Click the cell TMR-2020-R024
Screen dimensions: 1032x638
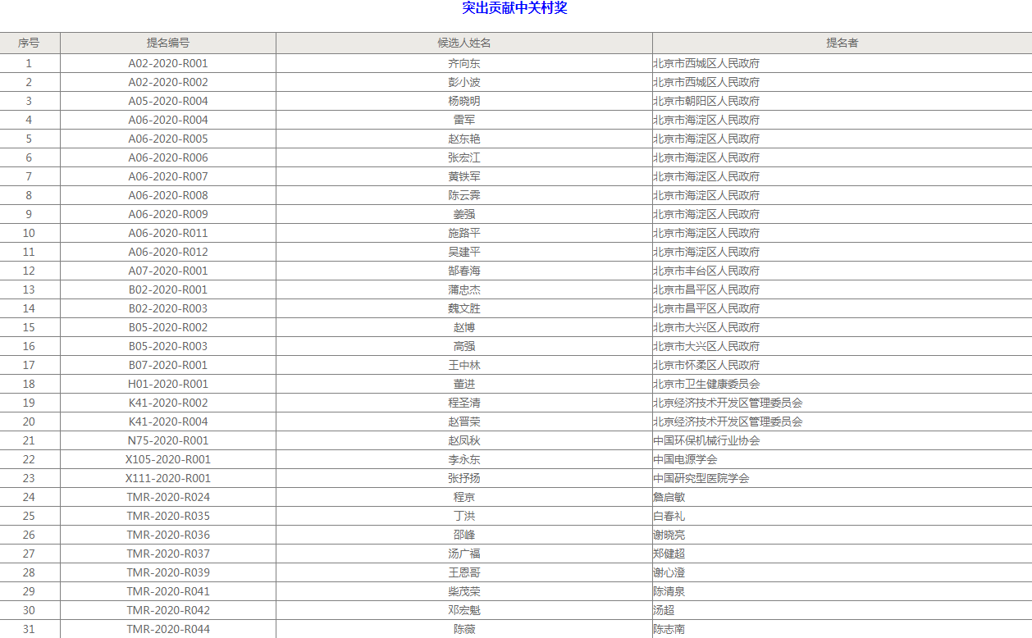tap(168, 497)
